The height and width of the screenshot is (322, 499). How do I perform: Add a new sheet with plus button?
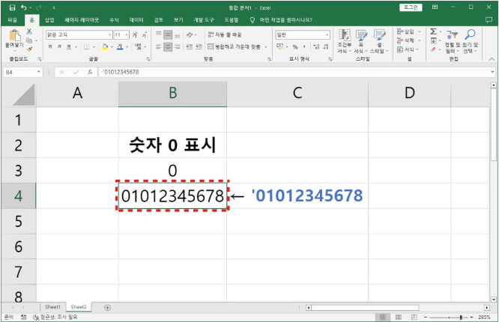tap(107, 307)
